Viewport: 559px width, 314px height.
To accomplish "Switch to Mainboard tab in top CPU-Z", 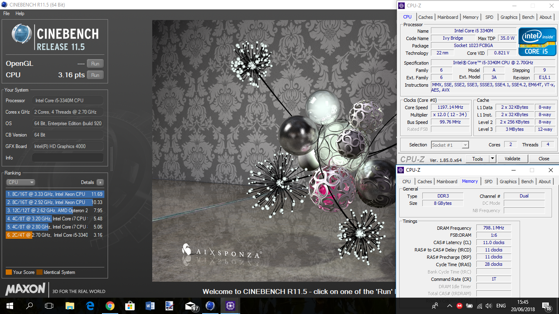I will click(x=448, y=17).
